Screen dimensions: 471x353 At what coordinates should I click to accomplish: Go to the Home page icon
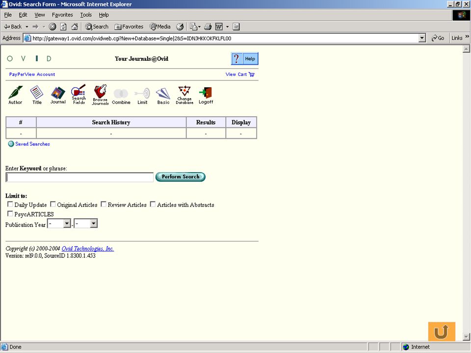[x=75, y=26]
